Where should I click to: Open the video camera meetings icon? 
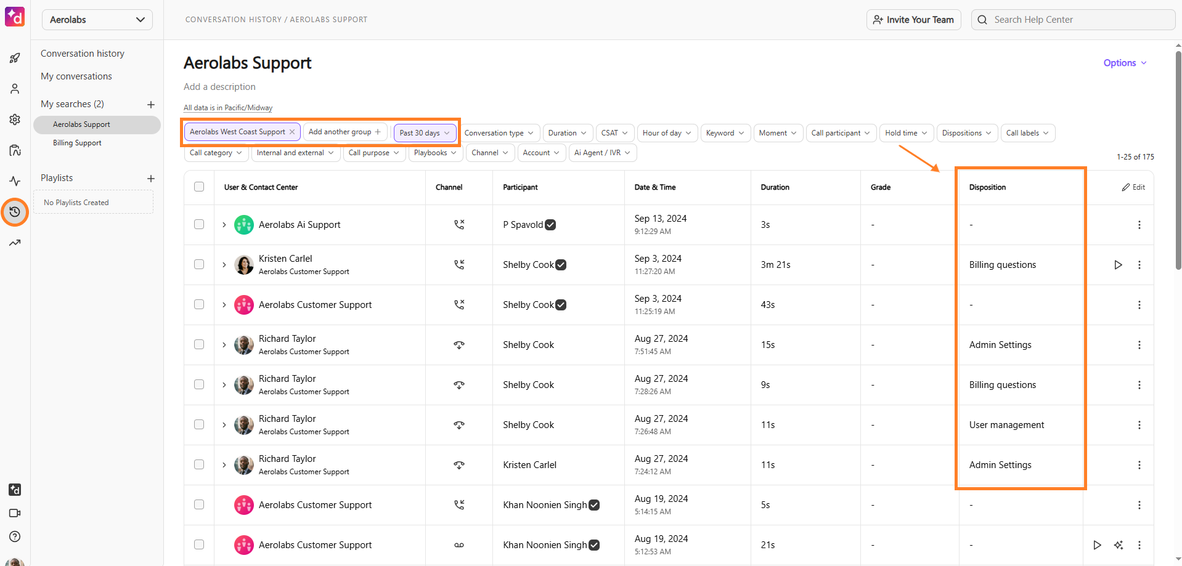[15, 513]
